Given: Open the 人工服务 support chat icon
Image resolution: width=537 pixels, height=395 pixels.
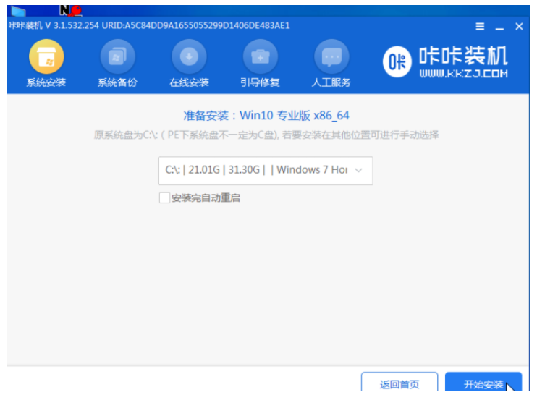Looking at the screenshot, I should [331, 57].
